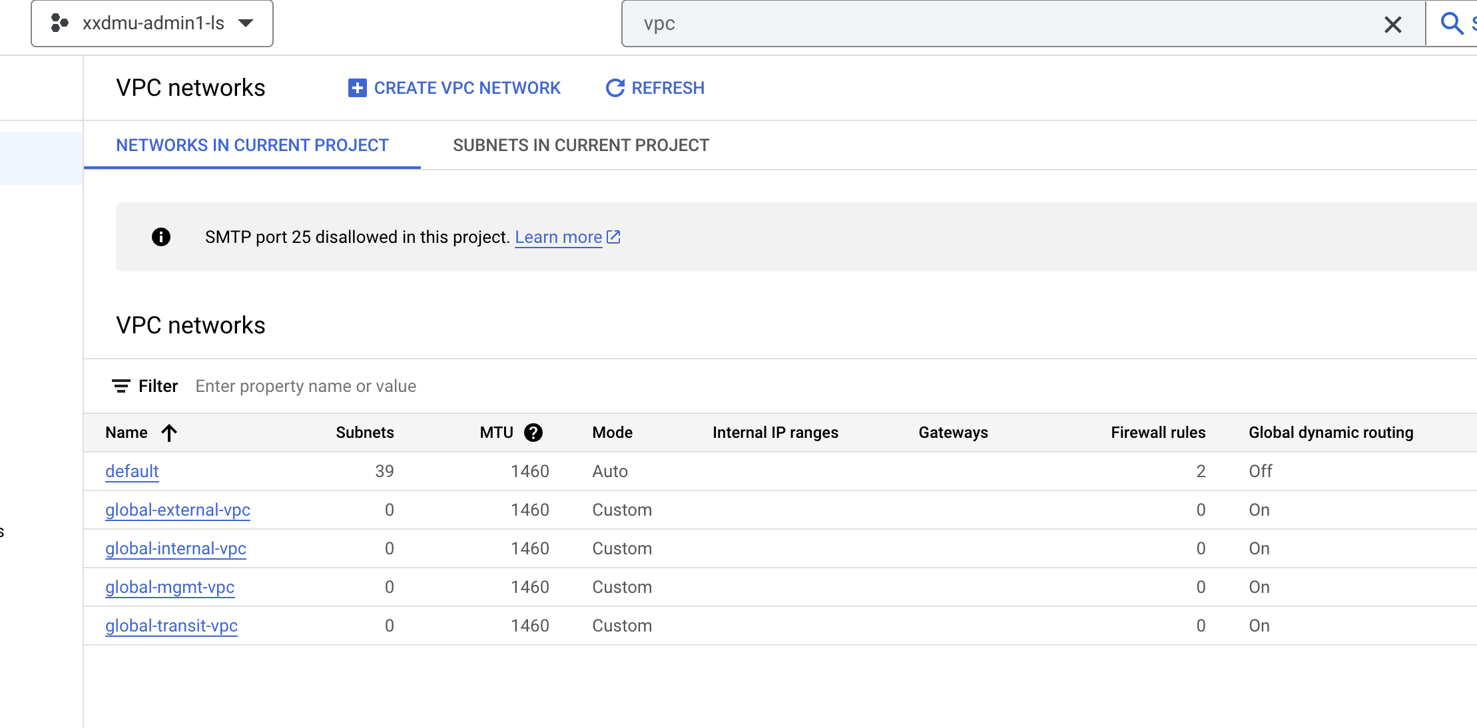
Task: Open the global-internal-vpc network
Action: [175, 548]
